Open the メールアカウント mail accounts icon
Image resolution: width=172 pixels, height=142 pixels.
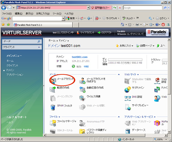53,81
